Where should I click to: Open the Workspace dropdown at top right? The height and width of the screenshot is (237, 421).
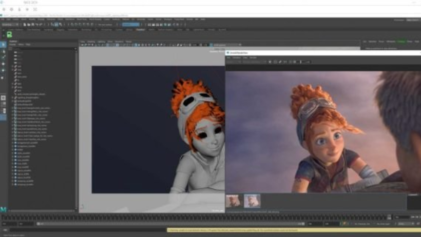click(x=413, y=20)
